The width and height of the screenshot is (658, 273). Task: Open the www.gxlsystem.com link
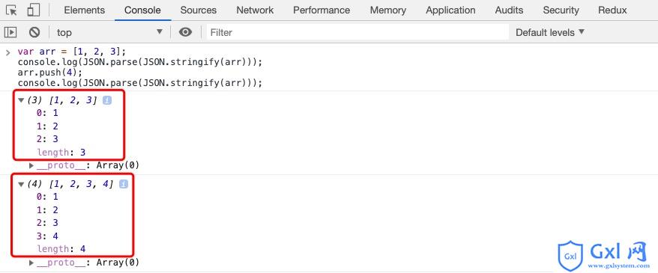point(618,266)
